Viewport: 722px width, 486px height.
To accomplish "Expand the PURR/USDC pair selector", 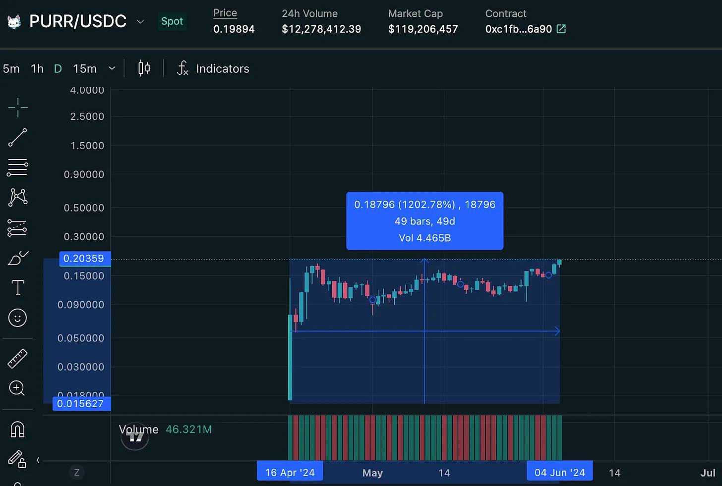I will tap(140, 21).
